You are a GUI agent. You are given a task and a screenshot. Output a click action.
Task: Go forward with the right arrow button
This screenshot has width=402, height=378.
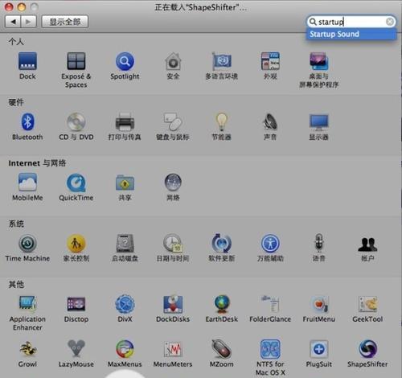click(28, 22)
